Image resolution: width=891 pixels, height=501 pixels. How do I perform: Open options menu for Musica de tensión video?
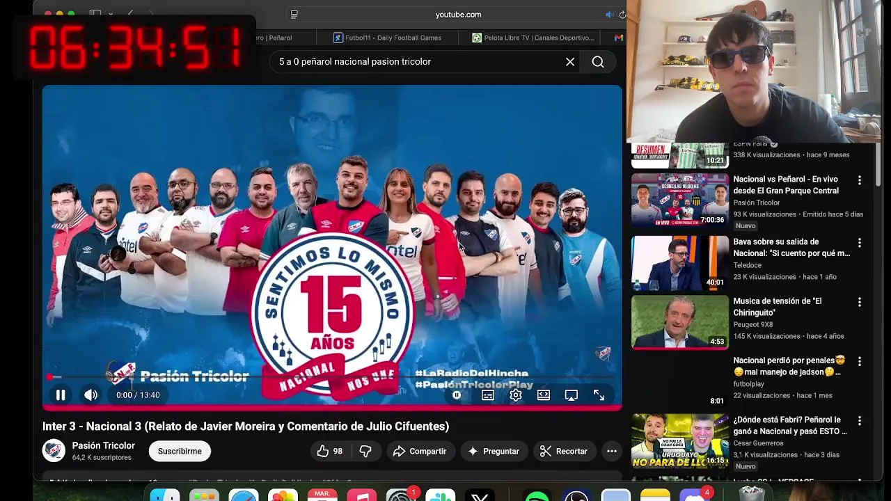(x=860, y=302)
